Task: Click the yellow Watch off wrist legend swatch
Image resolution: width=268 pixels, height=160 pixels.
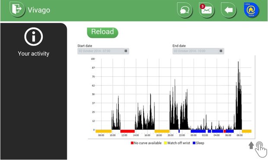Action: coord(165,143)
